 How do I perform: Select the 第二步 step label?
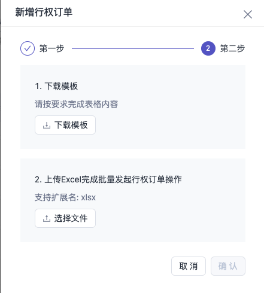[x=232, y=48]
